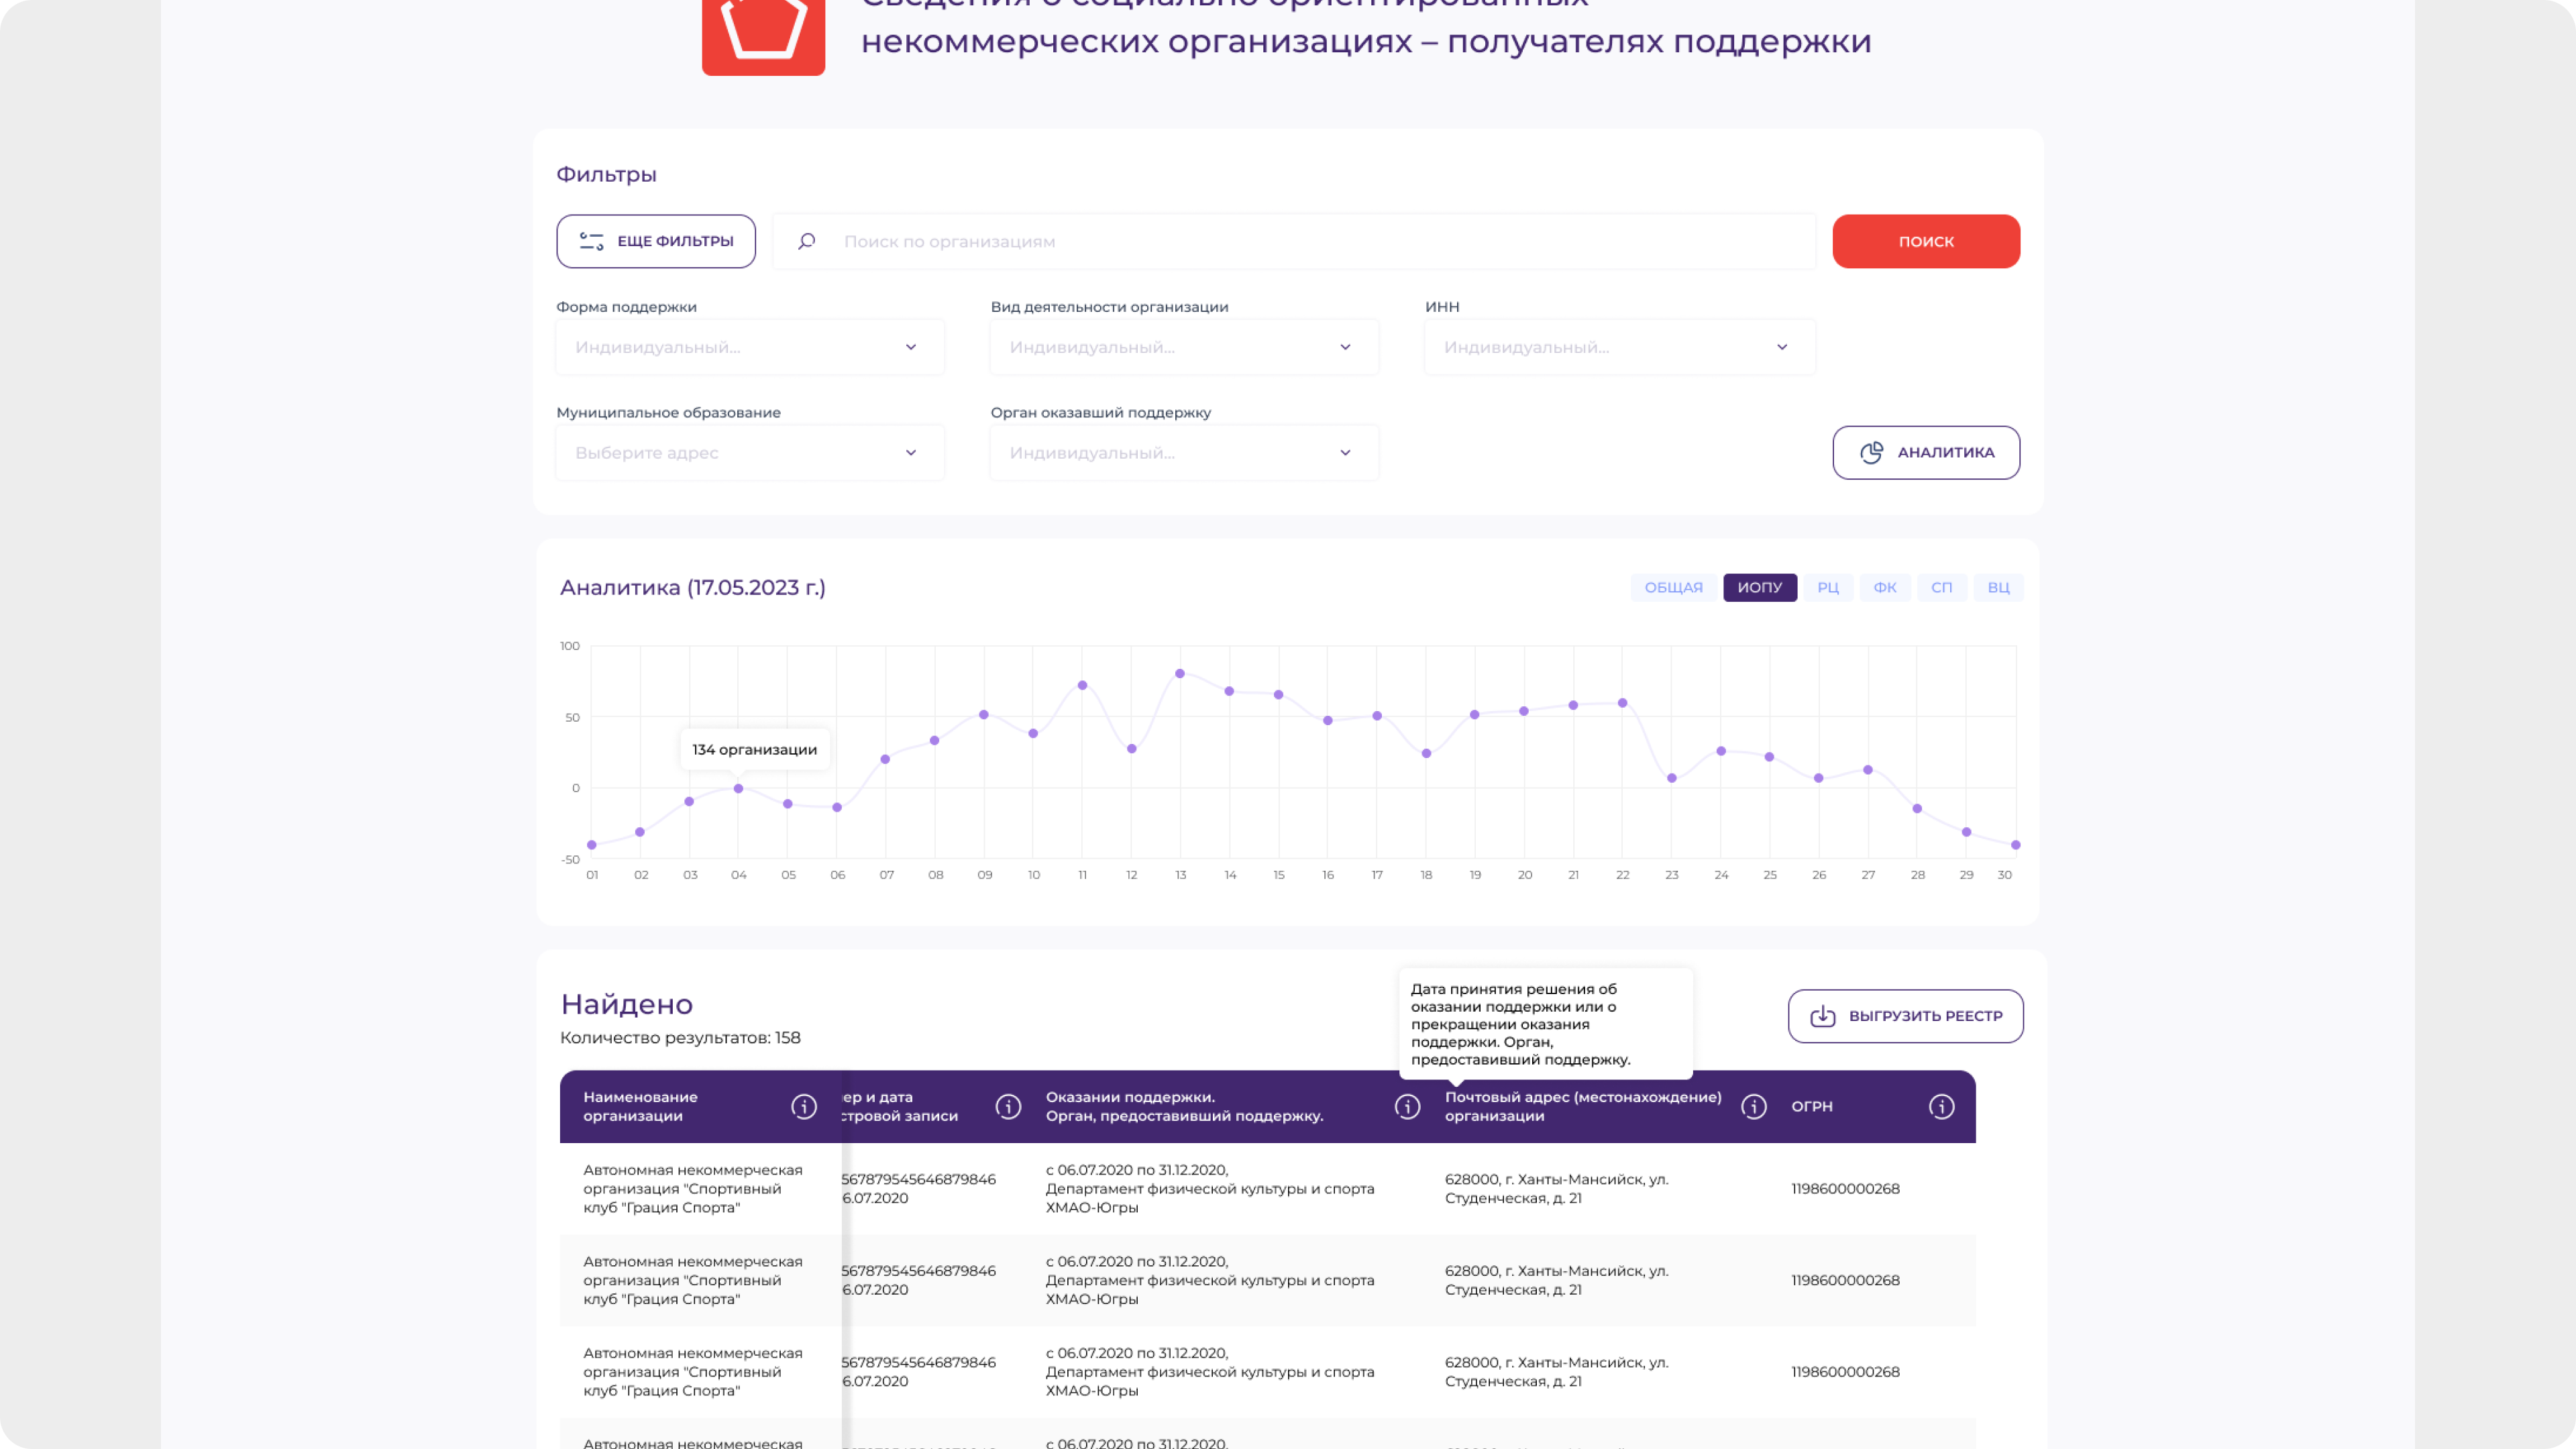Click info icon beside Оказании поддержки column
Viewport: 2576px width, 1449px height.
point(1407,1106)
